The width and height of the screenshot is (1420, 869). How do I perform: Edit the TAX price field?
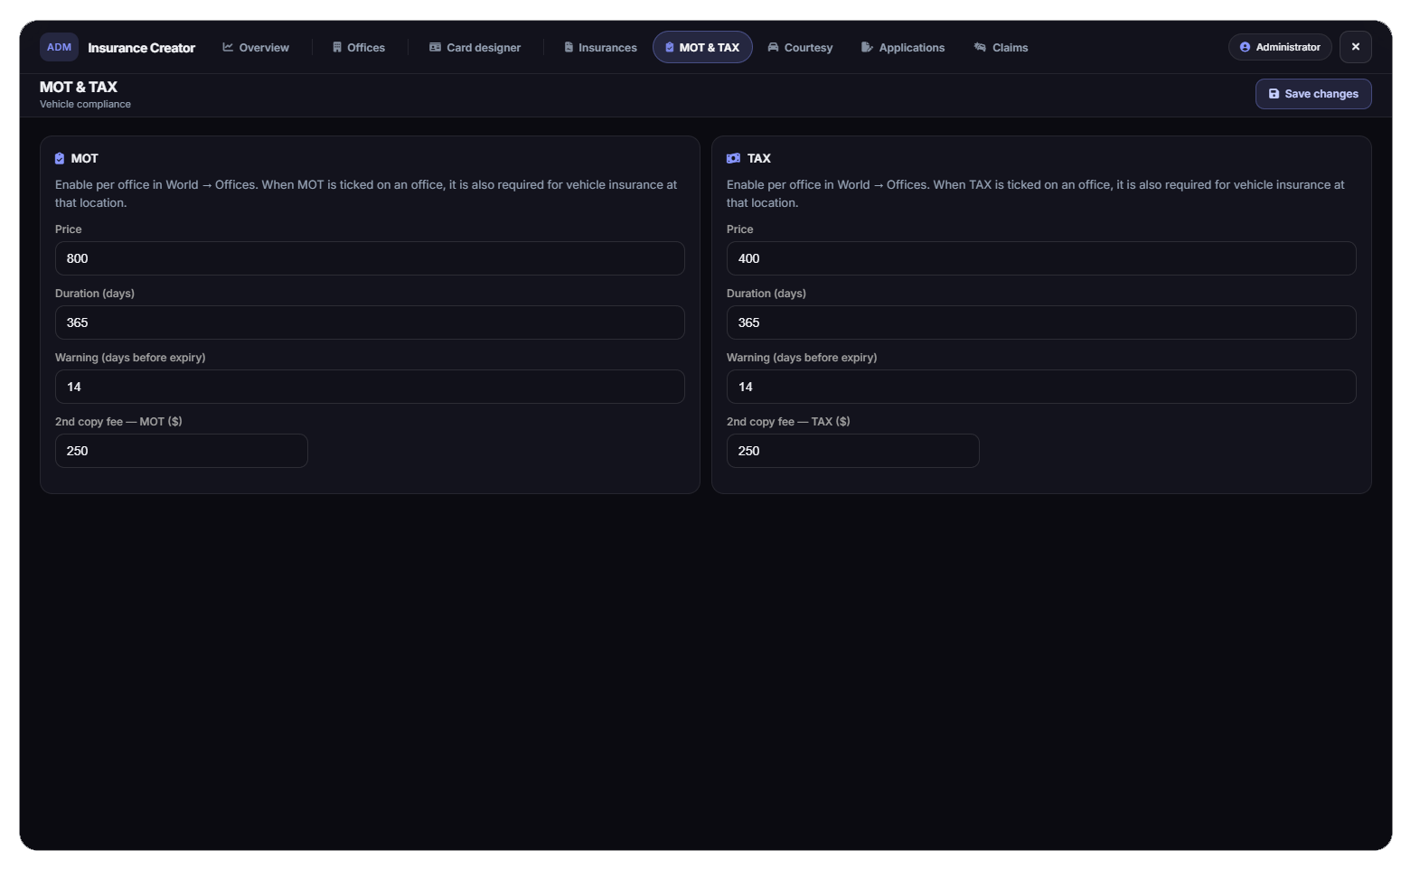[1041, 258]
